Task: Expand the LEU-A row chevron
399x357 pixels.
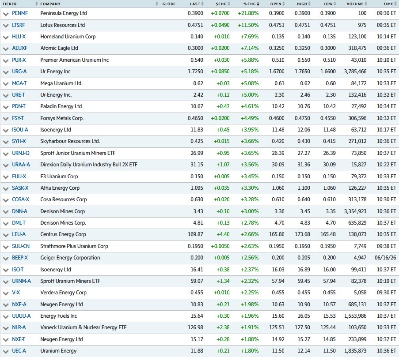Action: click(6, 235)
